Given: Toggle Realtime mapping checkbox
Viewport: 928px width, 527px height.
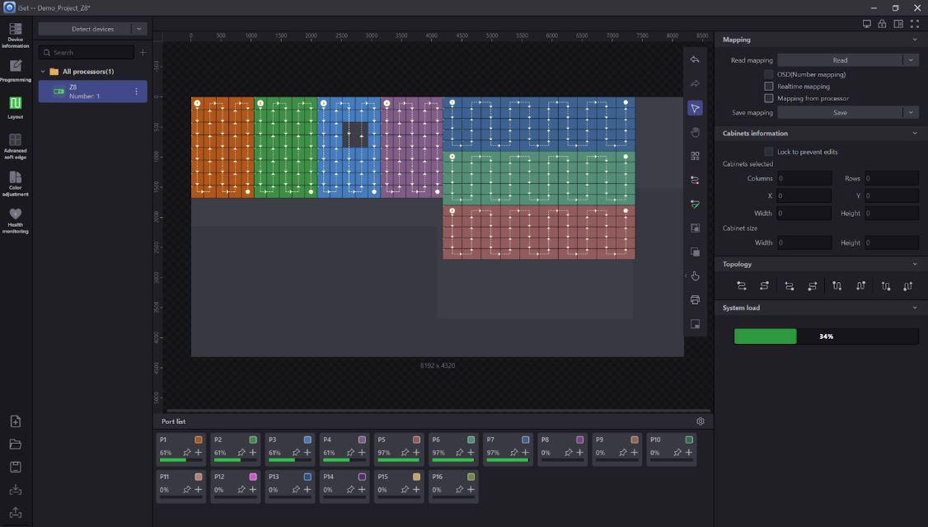Looking at the screenshot, I should point(769,86).
